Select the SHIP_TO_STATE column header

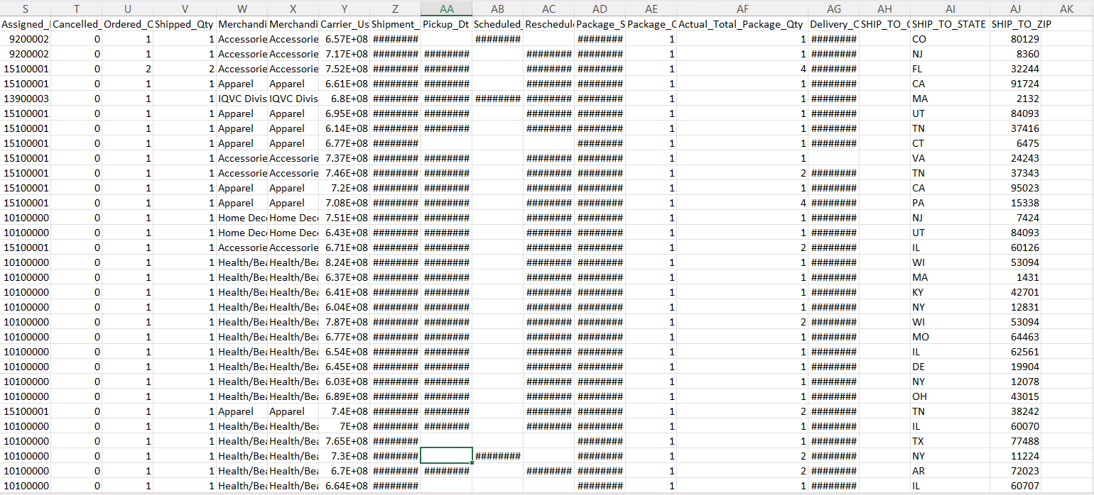(x=950, y=23)
